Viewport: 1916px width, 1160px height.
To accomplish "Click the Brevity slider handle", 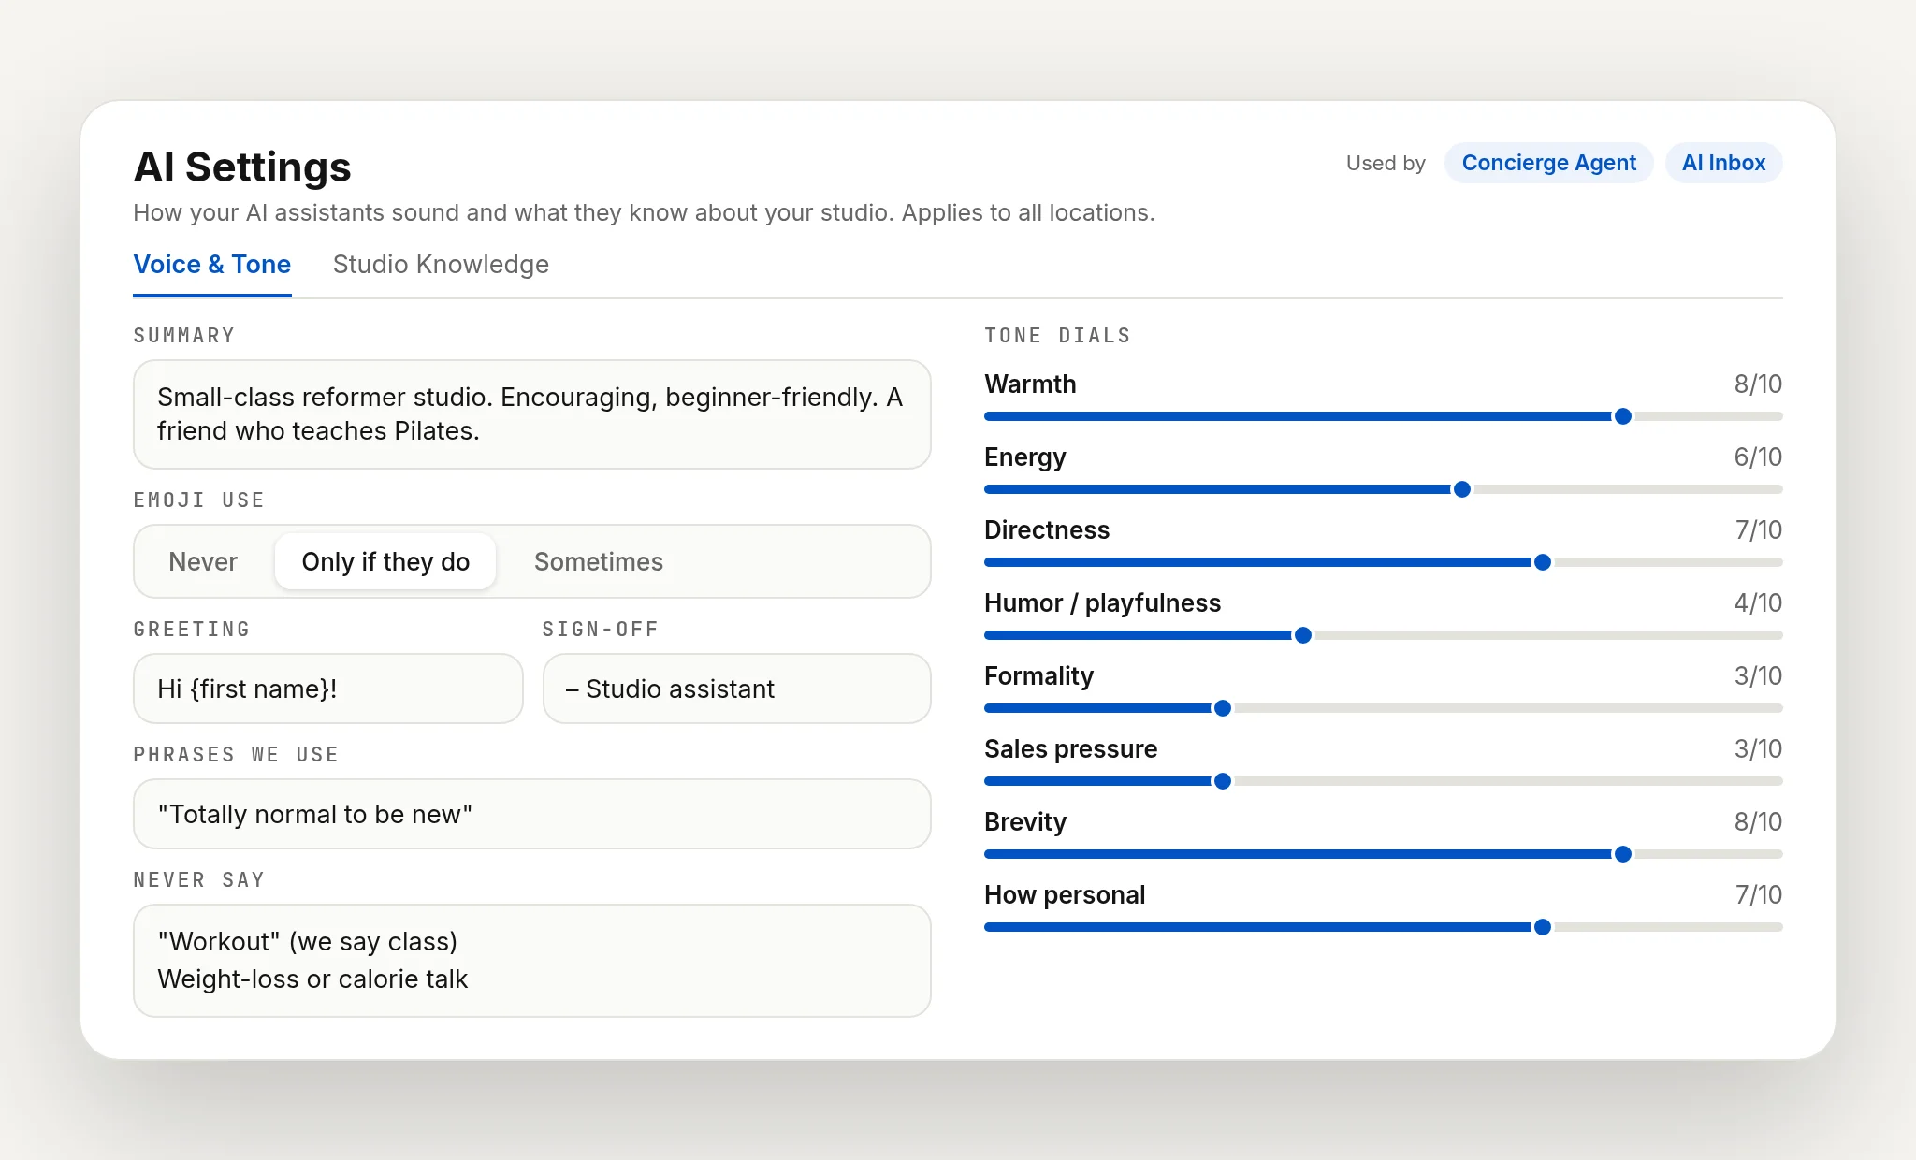I will click(1623, 854).
